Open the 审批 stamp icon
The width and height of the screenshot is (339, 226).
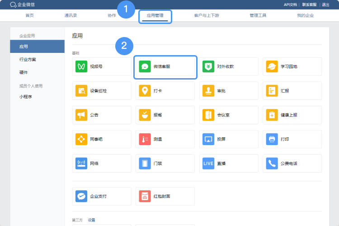point(208,90)
